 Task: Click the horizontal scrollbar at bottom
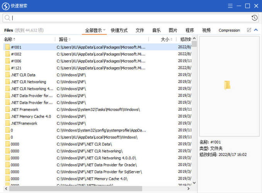77,189
